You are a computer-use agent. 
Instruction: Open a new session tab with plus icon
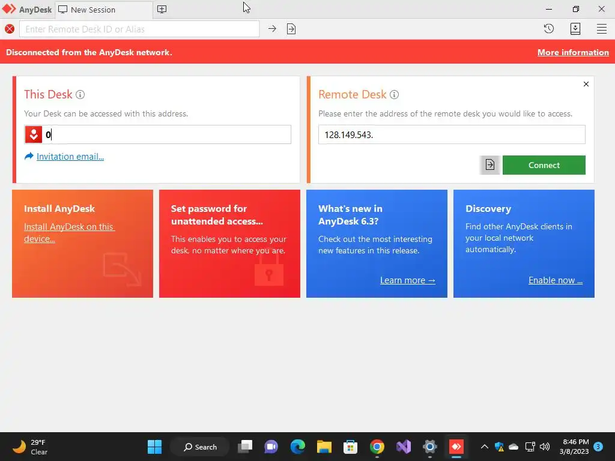coord(162,10)
